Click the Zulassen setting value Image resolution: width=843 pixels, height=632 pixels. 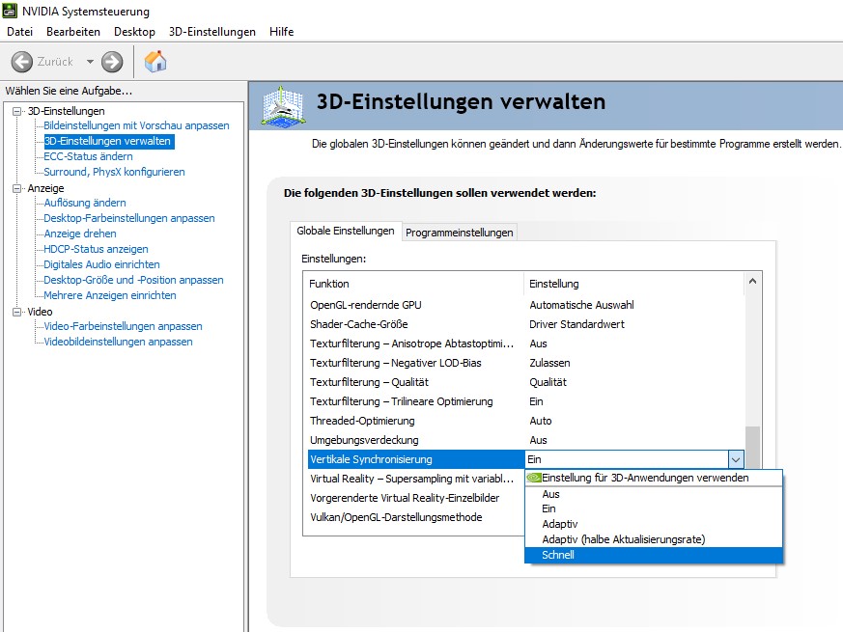pos(549,364)
